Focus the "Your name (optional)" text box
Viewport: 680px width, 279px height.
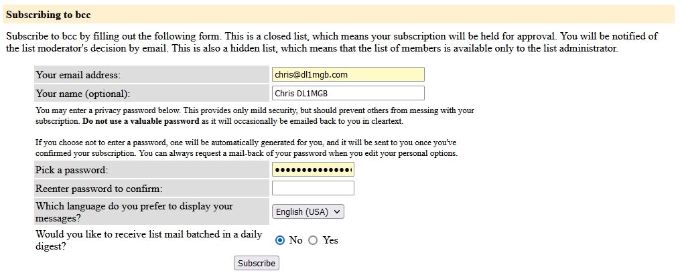[348, 94]
